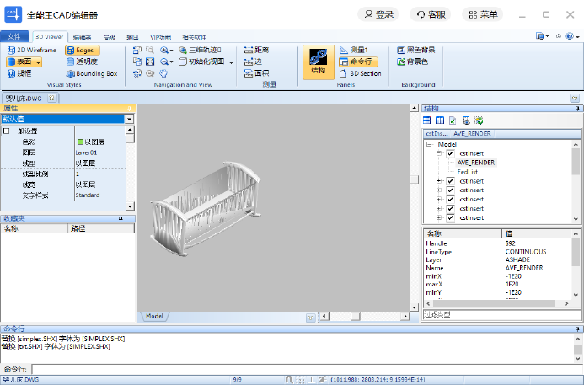Open the 文件 file menu
This screenshot has height=385, width=584.
point(14,37)
